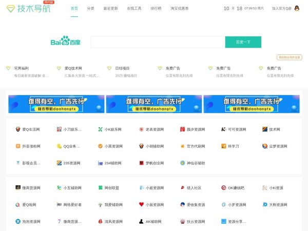Click the leftmost blue advertisement banner
Screen dimensions: 308x231
pyautogui.click(x=56, y=104)
